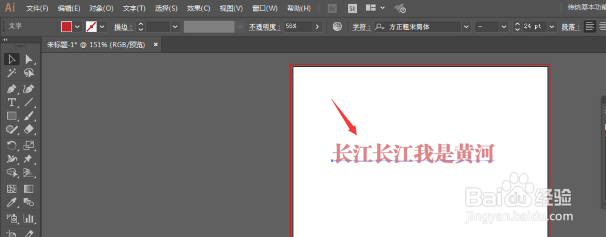Image resolution: width=606 pixels, height=237 pixels.
Task: Open the 选择(S) menu
Action: (x=166, y=8)
